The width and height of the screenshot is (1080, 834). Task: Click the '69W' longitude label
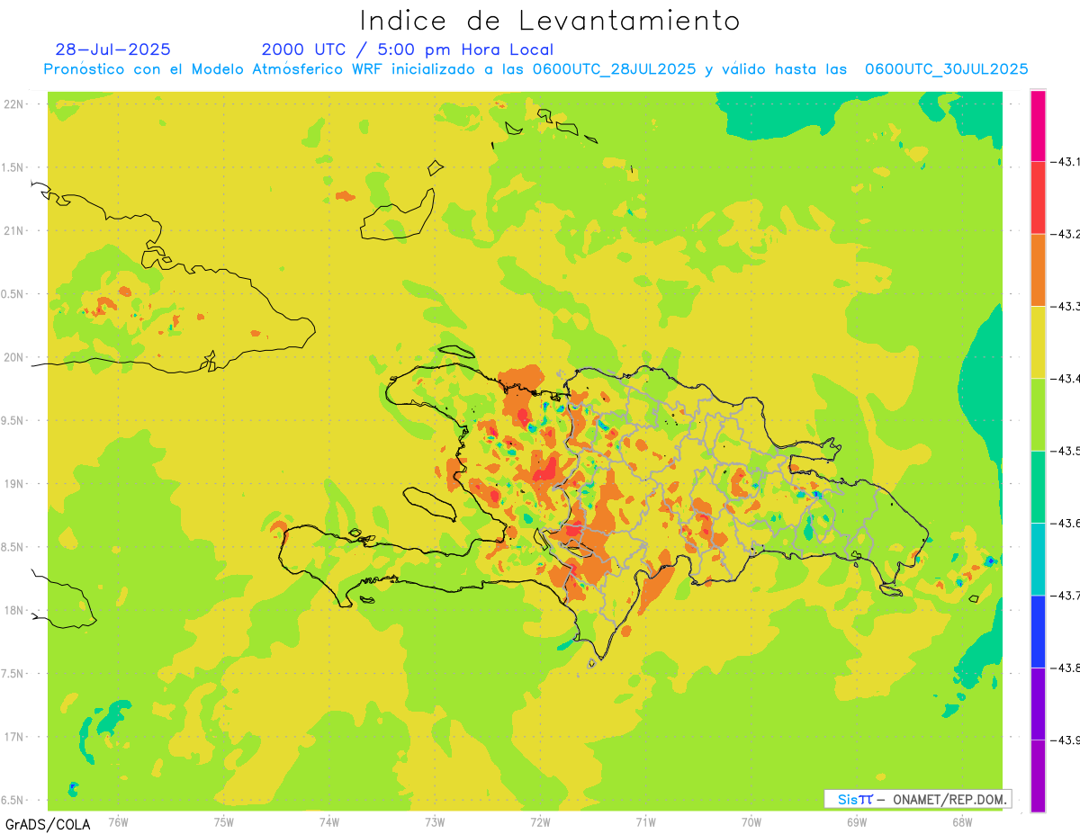857,822
